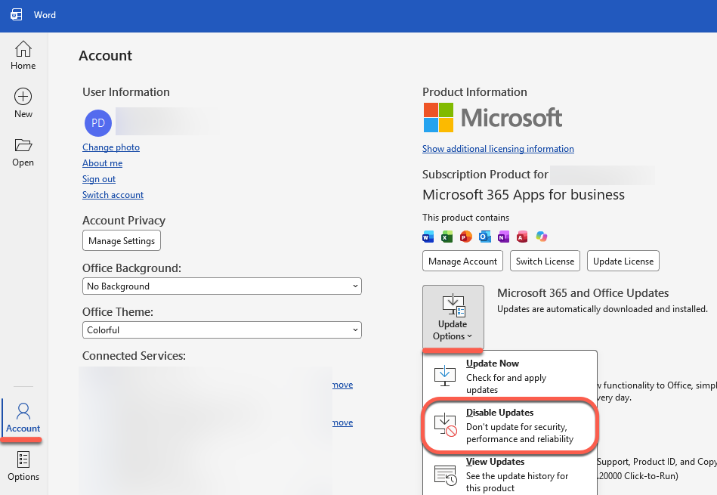Click the Access product icon
The height and width of the screenshot is (495, 717).
pyautogui.click(x=522, y=237)
